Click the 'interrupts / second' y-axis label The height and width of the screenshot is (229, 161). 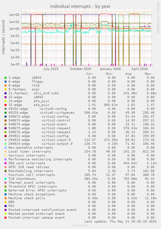click(x=3, y=37)
